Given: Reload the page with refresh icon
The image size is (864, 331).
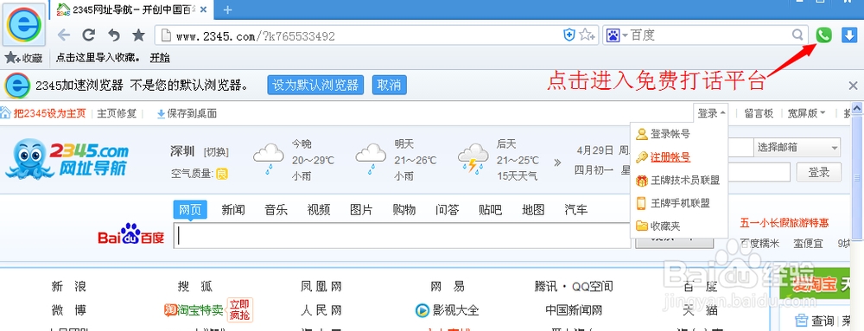Looking at the screenshot, I should point(88,35).
